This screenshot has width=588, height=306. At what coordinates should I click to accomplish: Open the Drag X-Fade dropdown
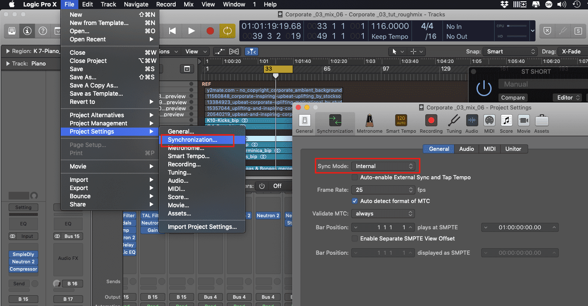pos(573,51)
